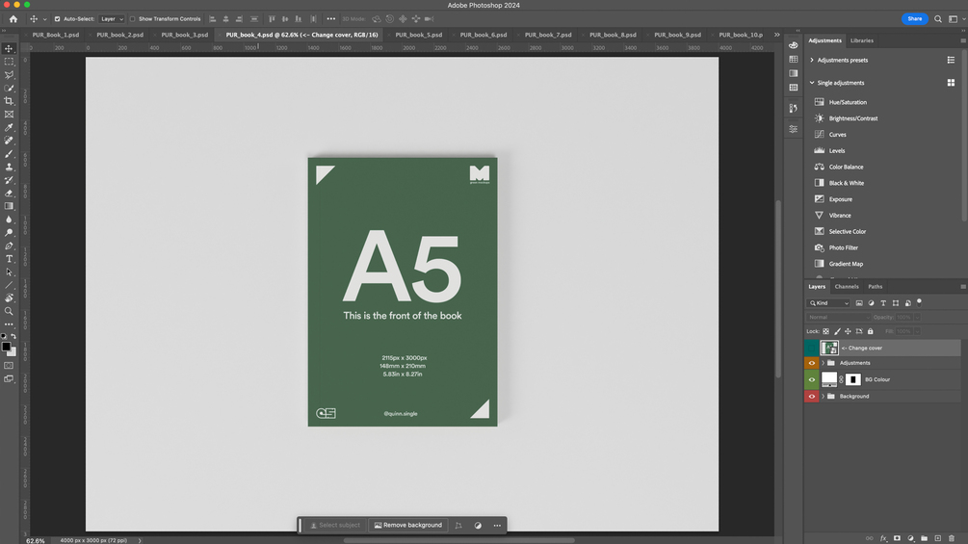Add a Photo Filter adjustment
The height and width of the screenshot is (544, 968).
(844, 247)
